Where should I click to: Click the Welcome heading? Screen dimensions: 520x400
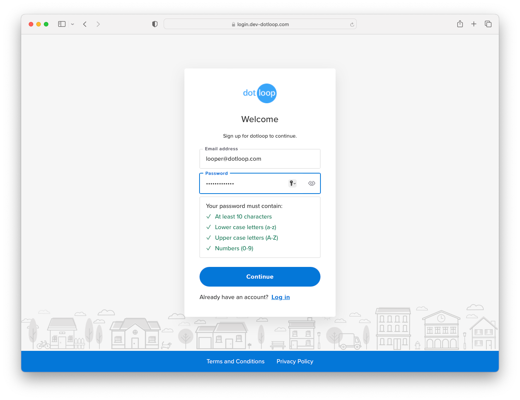[x=260, y=119]
